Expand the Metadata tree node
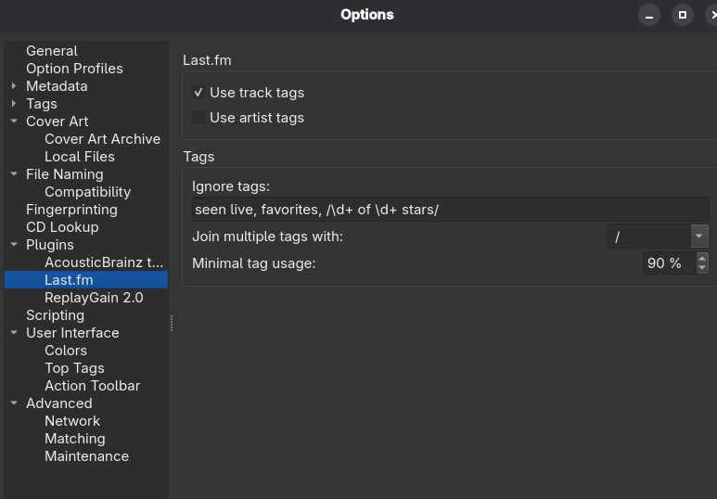 [x=14, y=86]
